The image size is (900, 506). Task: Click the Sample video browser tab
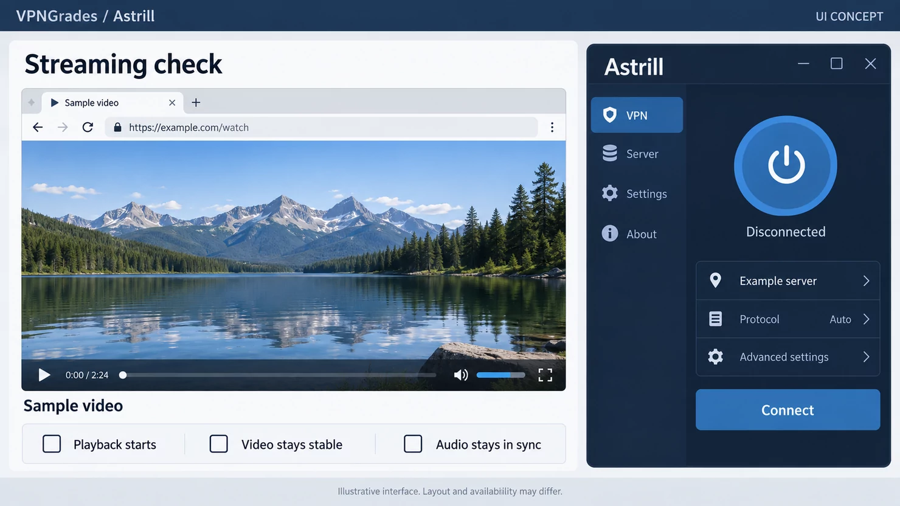(112, 103)
